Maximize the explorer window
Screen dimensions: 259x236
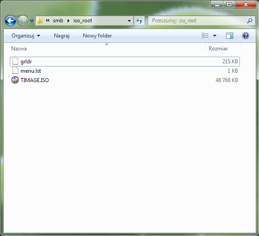229,4
